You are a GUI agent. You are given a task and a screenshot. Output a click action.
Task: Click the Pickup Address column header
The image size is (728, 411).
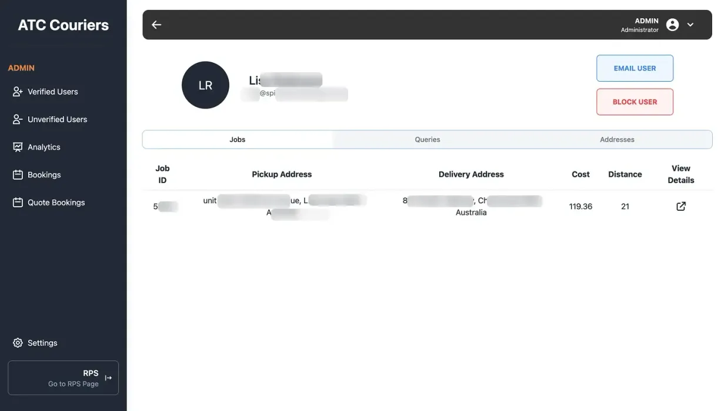[x=282, y=174]
